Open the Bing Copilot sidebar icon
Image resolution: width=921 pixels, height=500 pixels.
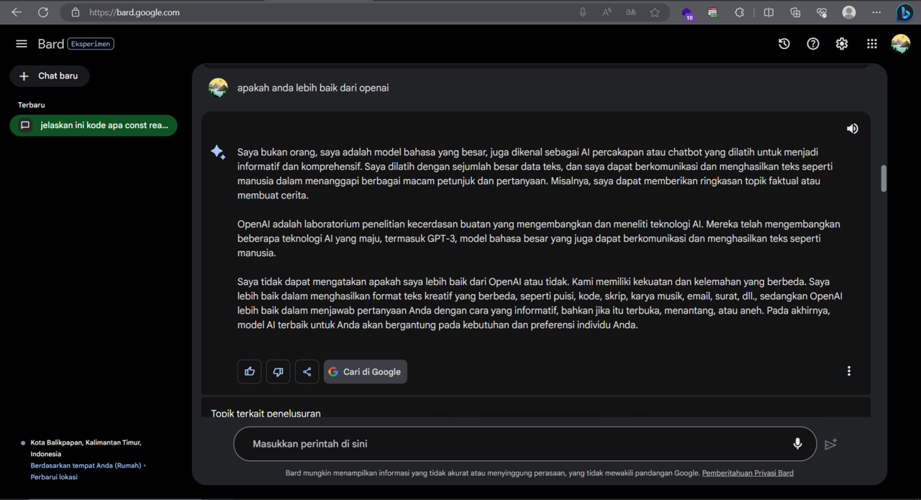(x=905, y=12)
